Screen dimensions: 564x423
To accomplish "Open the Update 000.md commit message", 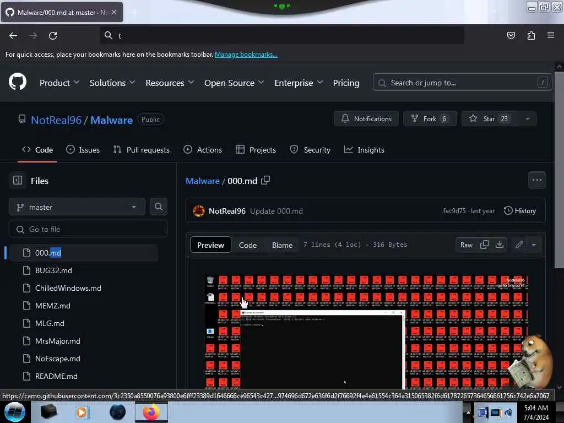I will pos(276,211).
